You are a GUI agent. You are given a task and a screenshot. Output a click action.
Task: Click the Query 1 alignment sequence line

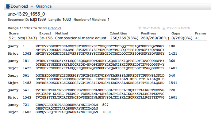pyautogui.click(x=100, y=46)
